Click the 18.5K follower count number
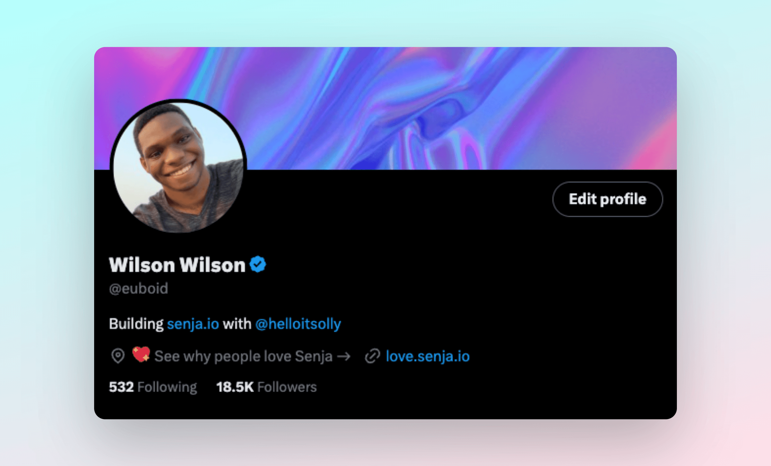771x466 pixels. (x=235, y=387)
